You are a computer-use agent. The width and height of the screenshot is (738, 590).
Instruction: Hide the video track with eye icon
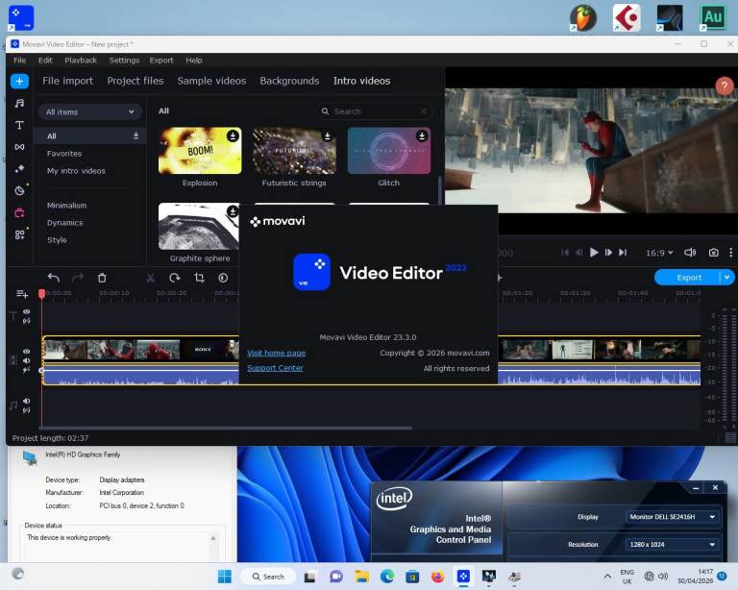pos(27,352)
